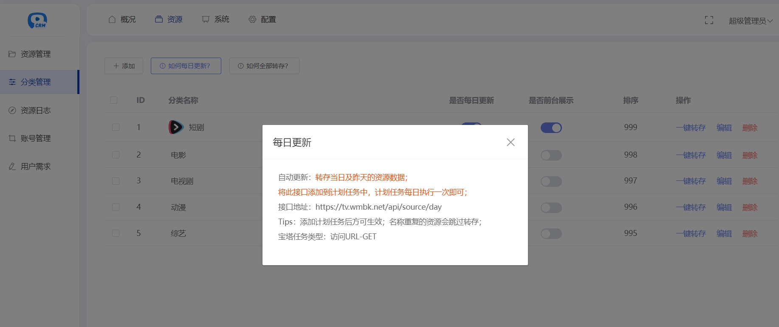Image resolution: width=779 pixels, height=327 pixels.
Task: Open the 配置 top menu
Action: (x=262, y=19)
